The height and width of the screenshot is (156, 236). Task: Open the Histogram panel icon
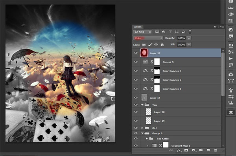coord(231,8)
